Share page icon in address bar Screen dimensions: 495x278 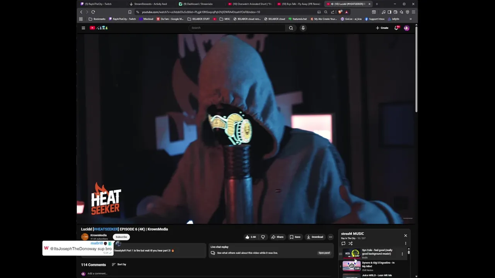tap(333, 12)
